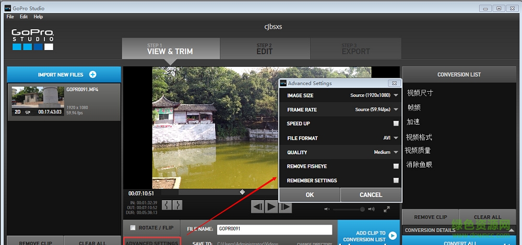522x245 pixels.
Task: Click the volume slider knob
Action: [362, 209]
